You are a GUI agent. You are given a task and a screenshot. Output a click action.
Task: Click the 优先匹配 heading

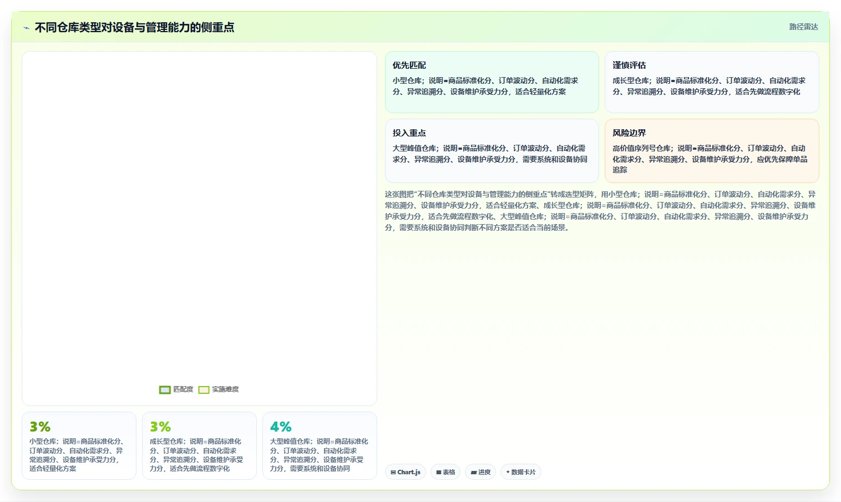pos(409,65)
